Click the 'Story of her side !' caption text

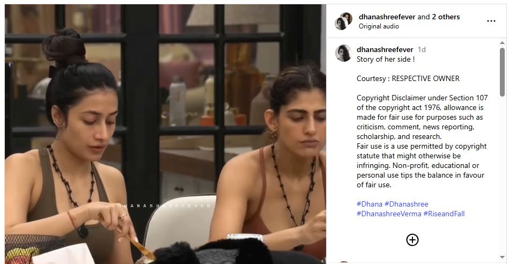coord(386,60)
